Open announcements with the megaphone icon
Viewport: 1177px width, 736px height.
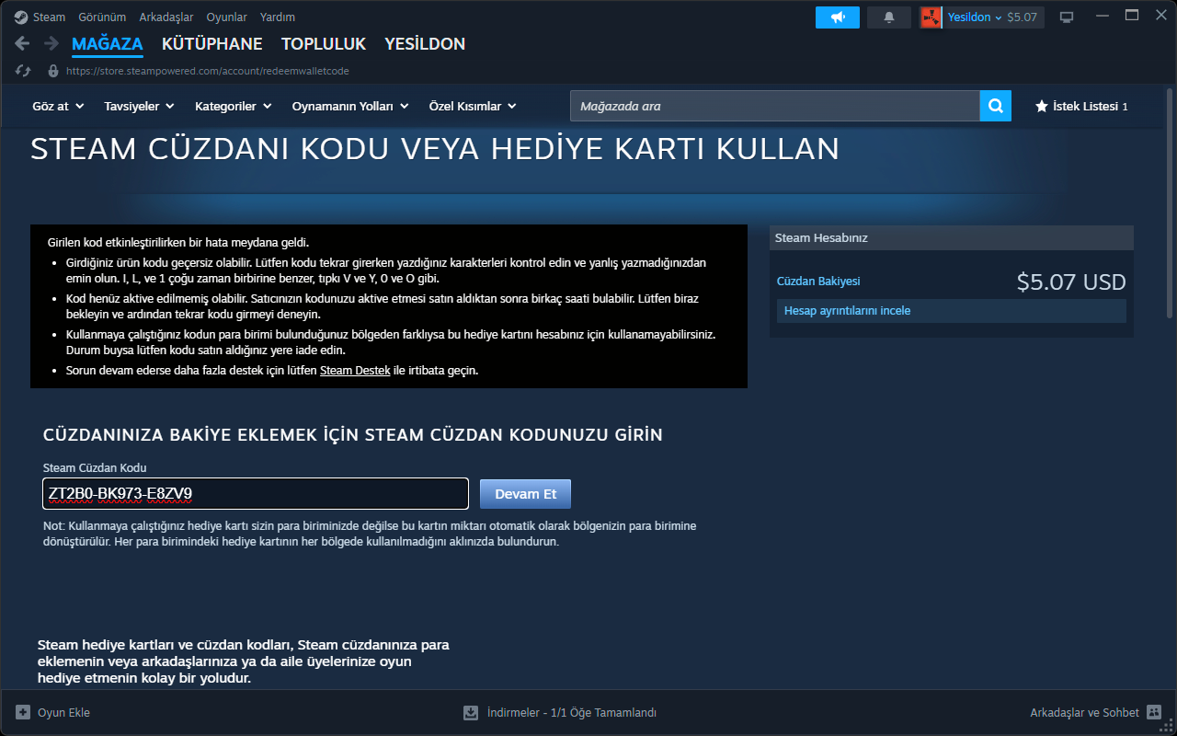[838, 17]
